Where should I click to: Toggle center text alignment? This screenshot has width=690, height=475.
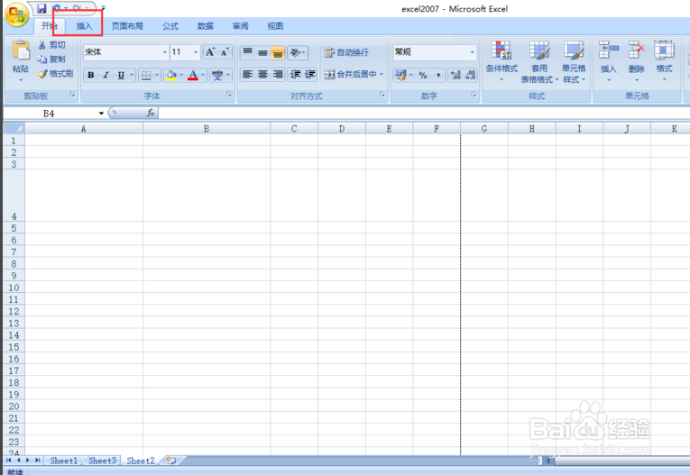[x=262, y=74]
